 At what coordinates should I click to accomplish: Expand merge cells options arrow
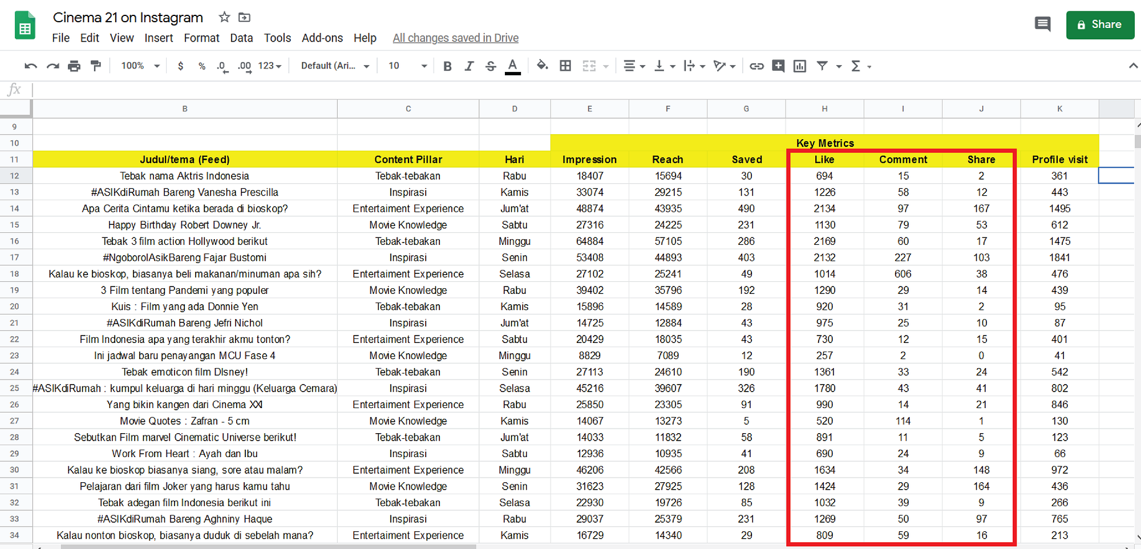tap(606, 67)
